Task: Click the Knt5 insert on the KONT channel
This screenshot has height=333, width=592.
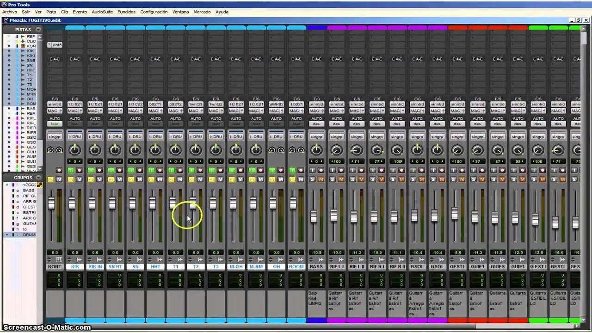Action: 55,45
